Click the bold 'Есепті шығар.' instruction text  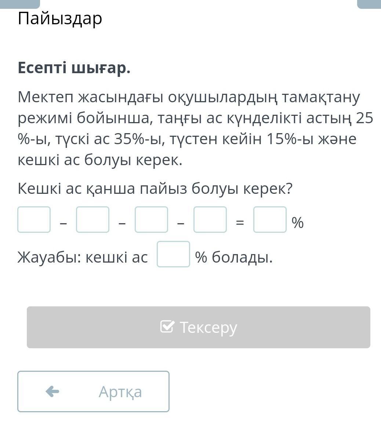tap(74, 68)
